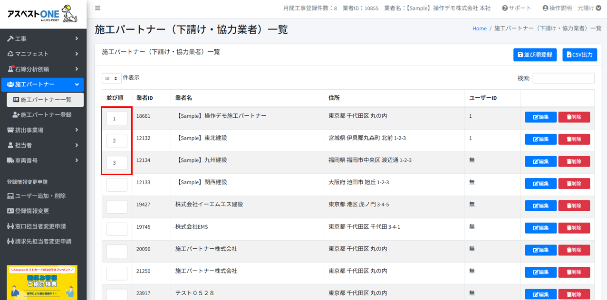The image size is (607, 300).
Task: Edit 株式会社イーエムエス建設 entry
Action: coord(540,206)
